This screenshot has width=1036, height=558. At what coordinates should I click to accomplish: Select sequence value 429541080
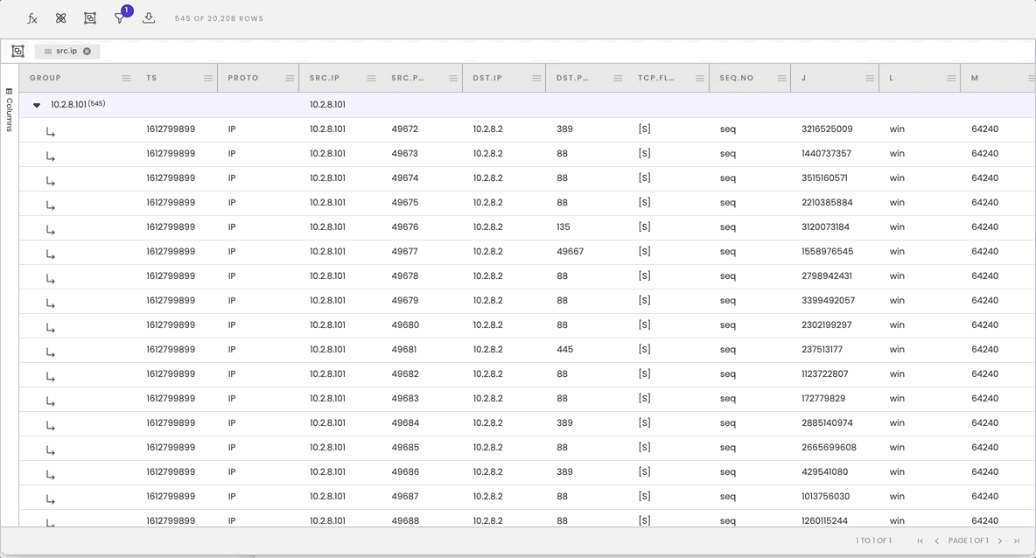(x=824, y=471)
